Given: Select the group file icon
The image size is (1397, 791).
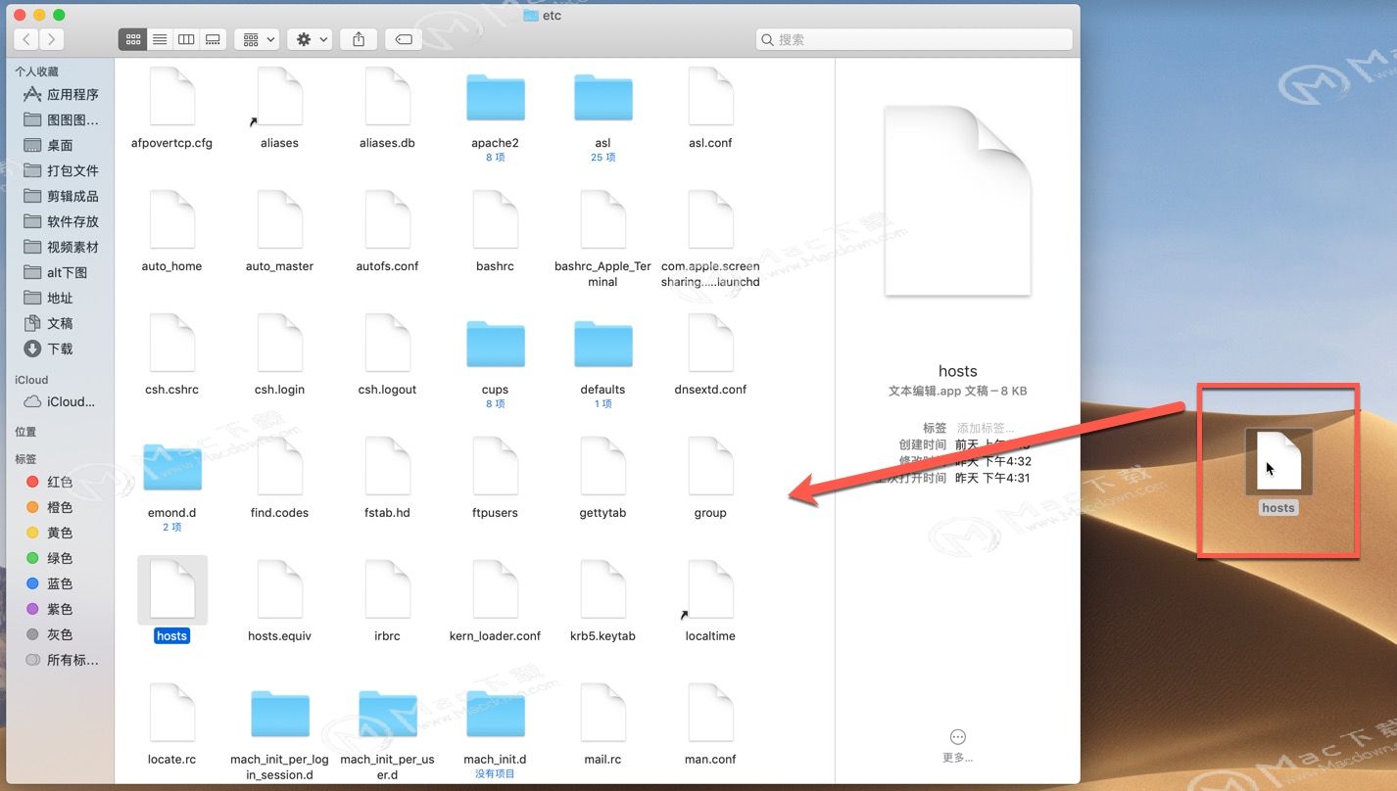Looking at the screenshot, I should [x=710, y=467].
